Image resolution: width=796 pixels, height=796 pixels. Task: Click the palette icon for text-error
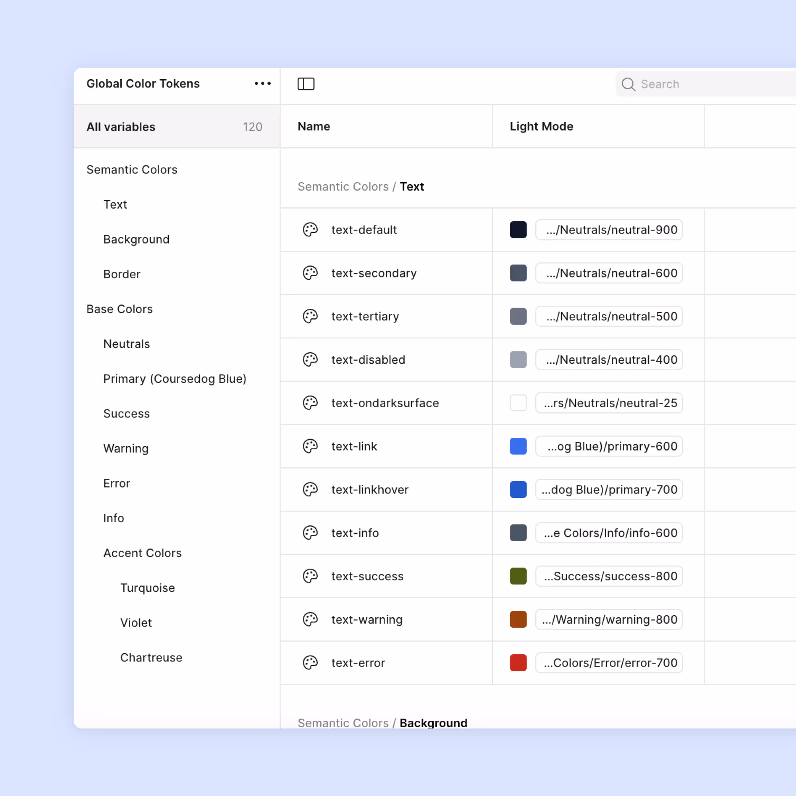[310, 663]
